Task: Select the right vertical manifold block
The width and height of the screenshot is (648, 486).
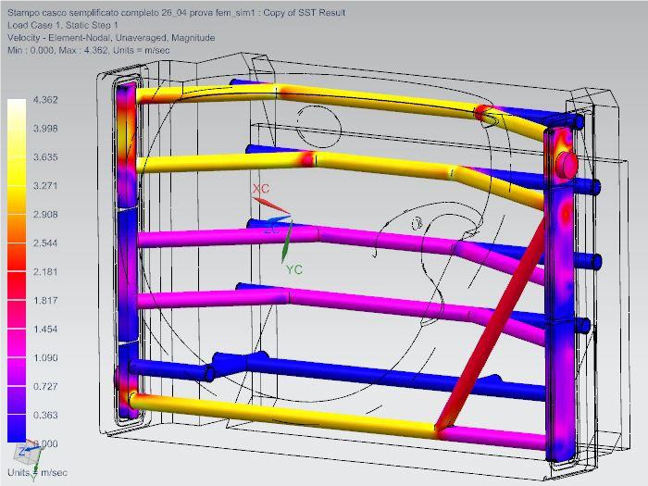Action: pyautogui.click(x=563, y=296)
